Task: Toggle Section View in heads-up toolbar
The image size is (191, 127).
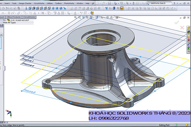Action: pyautogui.click(x=87, y=17)
